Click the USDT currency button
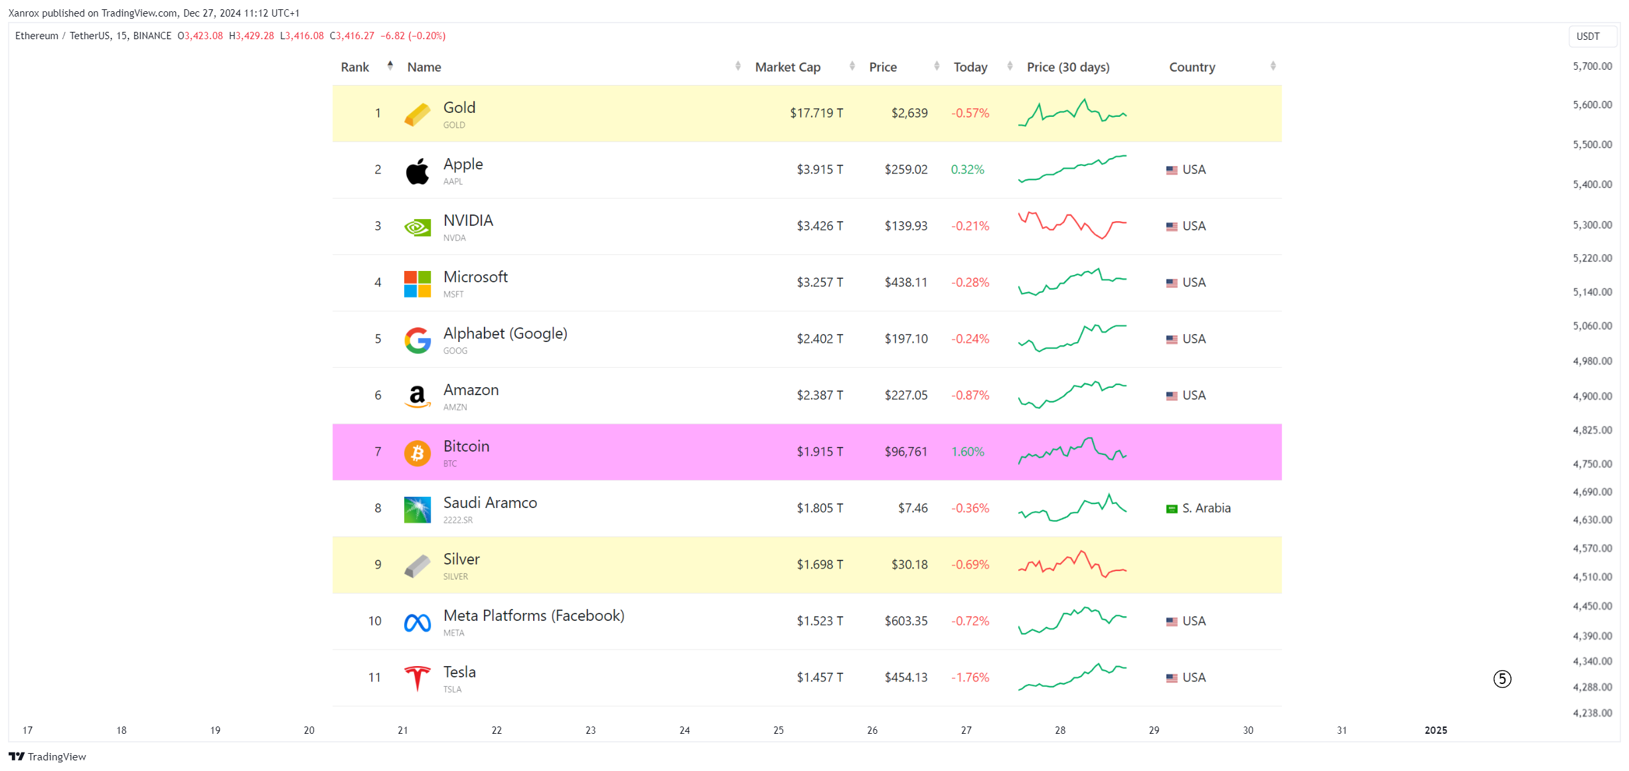Image resolution: width=1629 pixels, height=771 pixels. [x=1592, y=37]
